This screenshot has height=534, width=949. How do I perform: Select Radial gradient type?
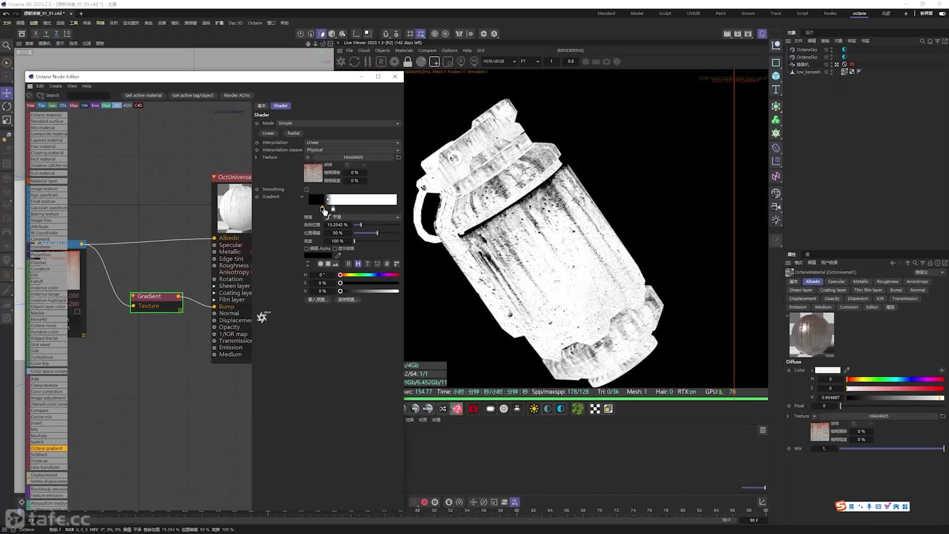(x=294, y=133)
